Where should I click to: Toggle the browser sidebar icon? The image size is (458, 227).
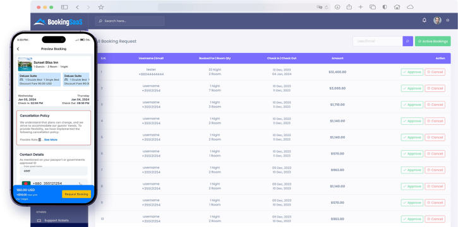pyautogui.click(x=64, y=8)
